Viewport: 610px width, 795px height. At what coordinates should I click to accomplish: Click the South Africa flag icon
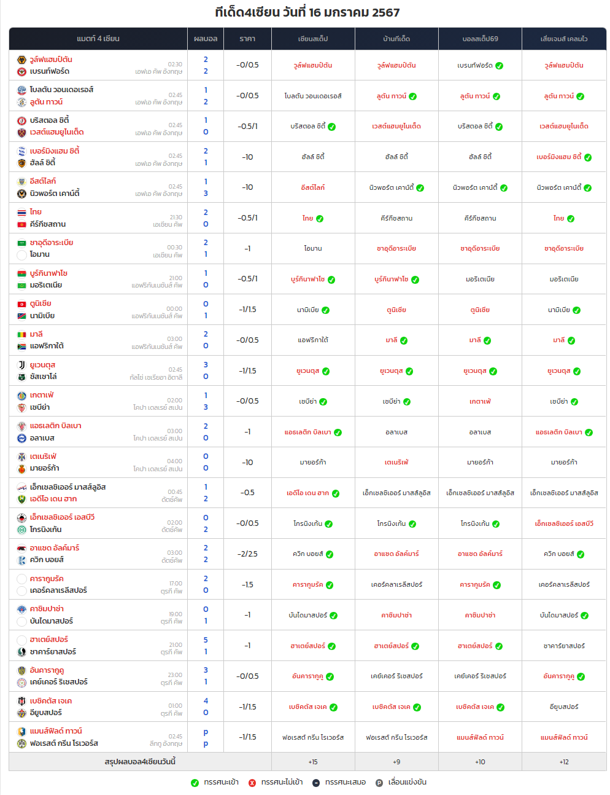[x=21, y=346]
